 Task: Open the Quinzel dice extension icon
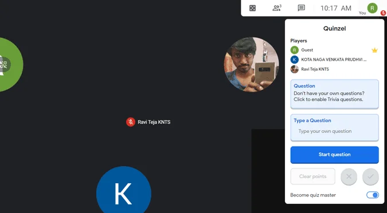coord(252,8)
